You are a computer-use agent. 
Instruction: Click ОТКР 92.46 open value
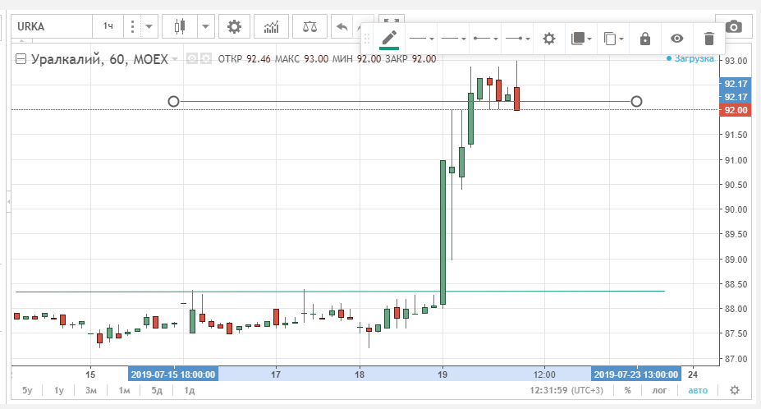(244, 59)
